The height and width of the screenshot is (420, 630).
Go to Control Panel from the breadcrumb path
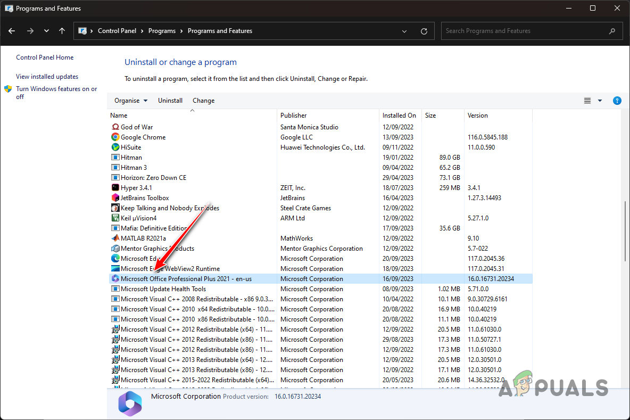(x=118, y=31)
